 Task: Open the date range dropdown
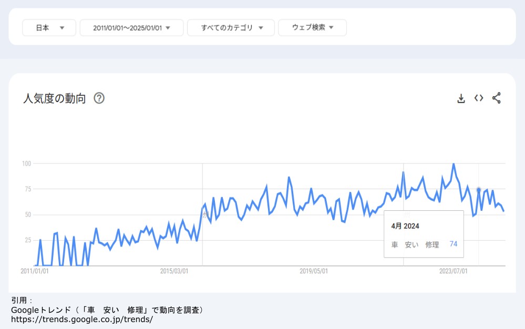(x=131, y=28)
